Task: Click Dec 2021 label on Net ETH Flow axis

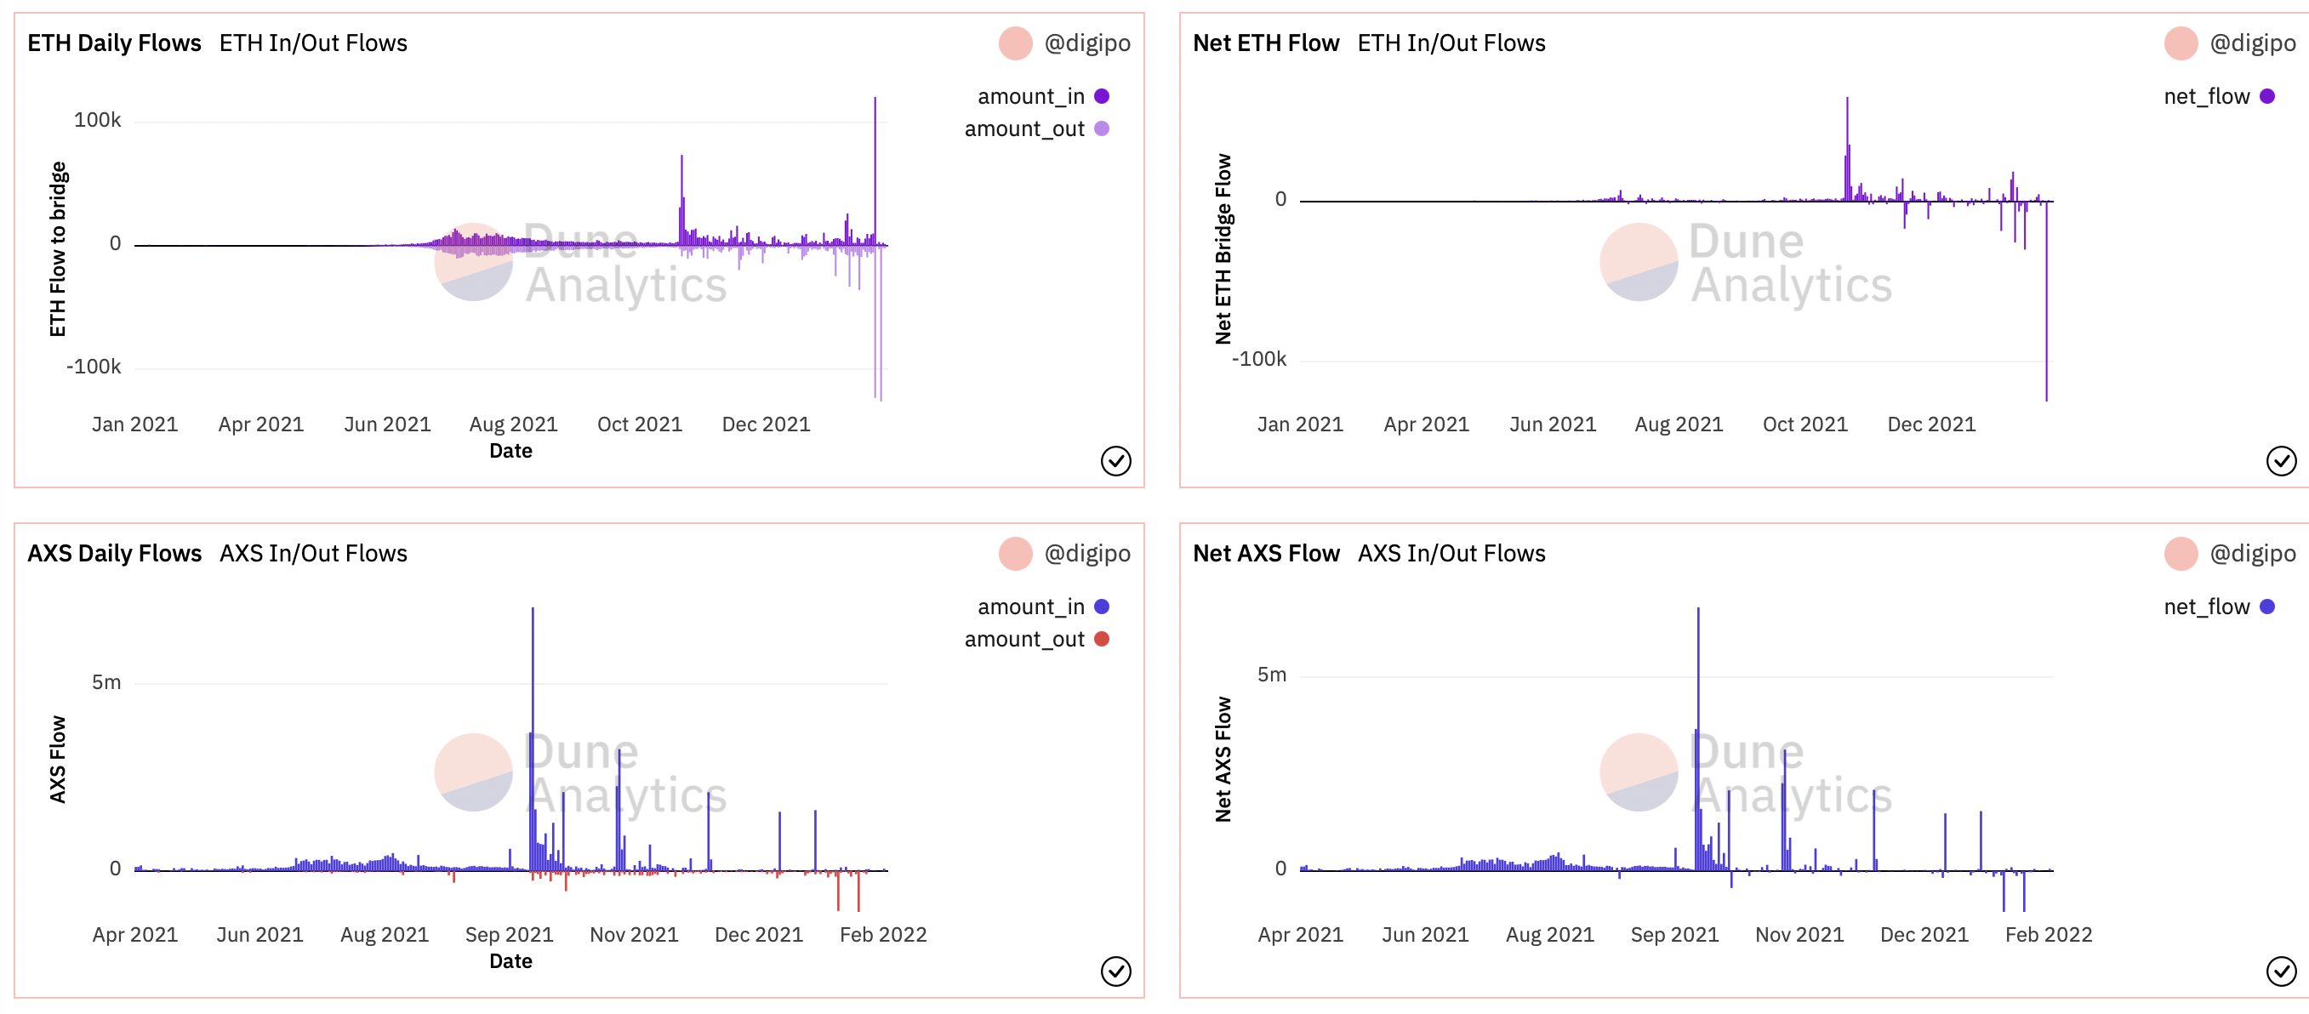Action: point(1931,424)
